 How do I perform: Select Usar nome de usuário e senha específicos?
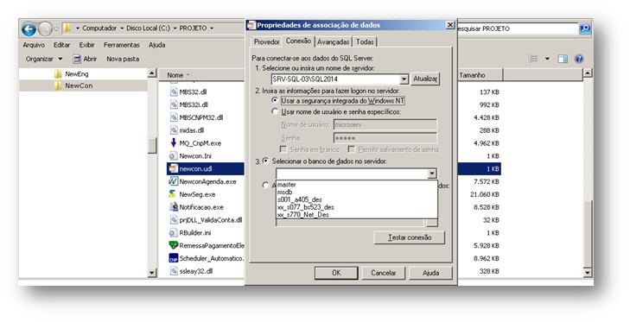pyautogui.click(x=275, y=111)
